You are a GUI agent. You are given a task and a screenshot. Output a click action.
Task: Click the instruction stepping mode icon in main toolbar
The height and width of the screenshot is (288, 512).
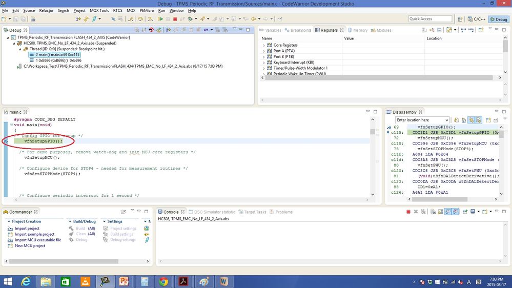(x=78, y=19)
